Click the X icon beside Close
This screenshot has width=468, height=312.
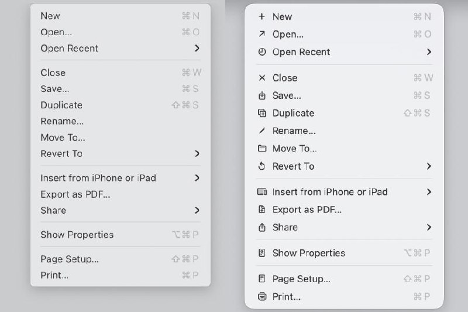[261, 78]
